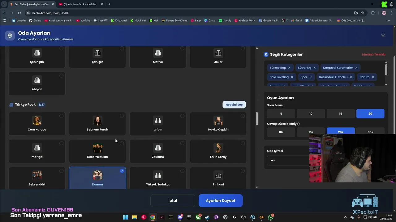This screenshot has width=396, height=222.
Task: Select the Şehinşah category card
Action: 37,57
